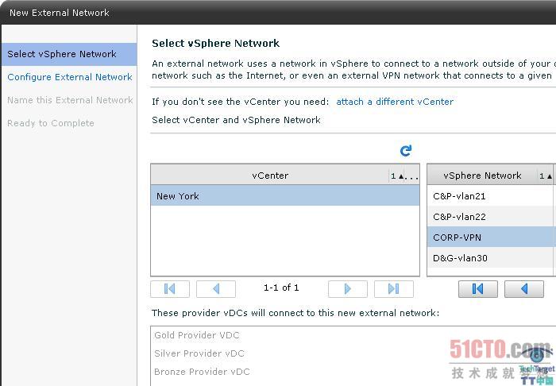Screen dimensions: 556x386
Task: Open Select vSphere Network wizard step
Action: pos(69,54)
